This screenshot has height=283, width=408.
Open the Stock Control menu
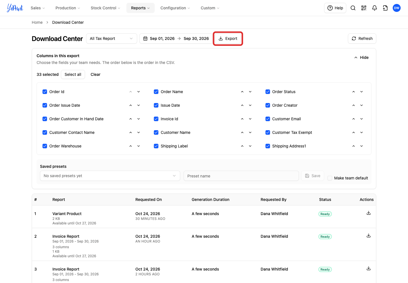(x=105, y=8)
